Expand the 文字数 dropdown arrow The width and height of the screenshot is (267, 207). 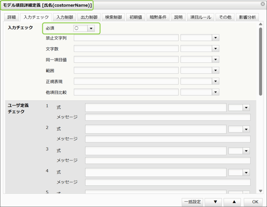(x=215, y=49)
